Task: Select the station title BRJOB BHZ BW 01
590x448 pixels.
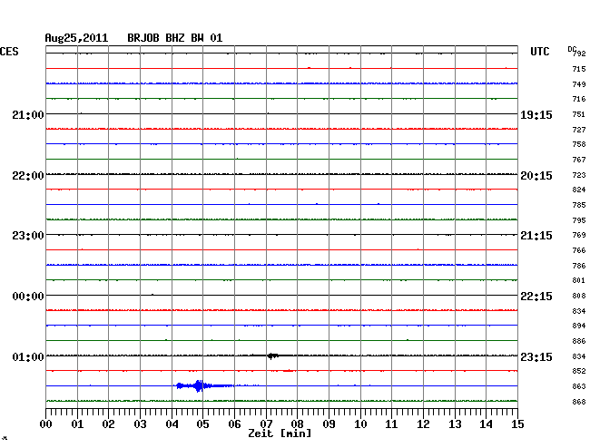Action: pyautogui.click(x=175, y=38)
